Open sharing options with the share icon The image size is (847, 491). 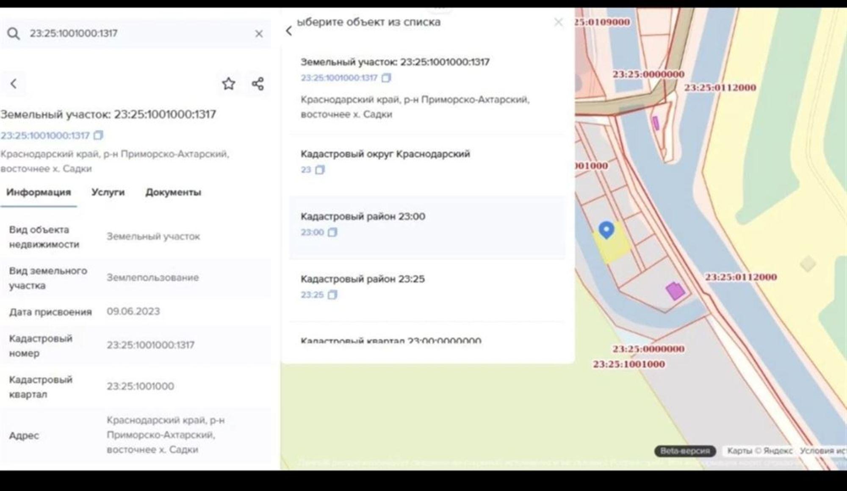click(257, 84)
